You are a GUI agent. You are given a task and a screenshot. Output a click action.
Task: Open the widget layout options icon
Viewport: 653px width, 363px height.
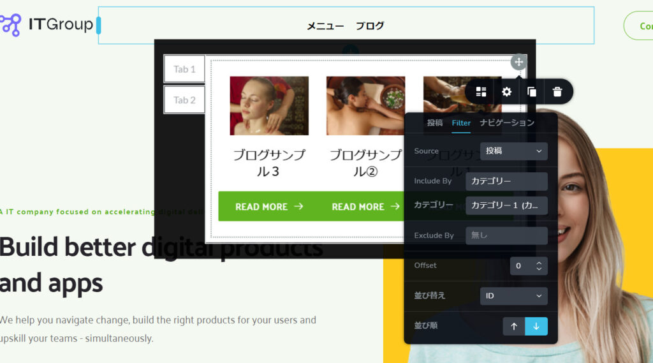[481, 92]
